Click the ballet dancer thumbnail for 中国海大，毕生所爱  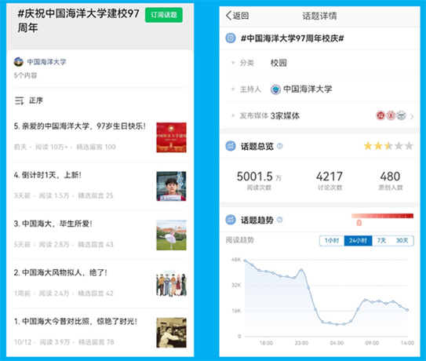click(171, 235)
